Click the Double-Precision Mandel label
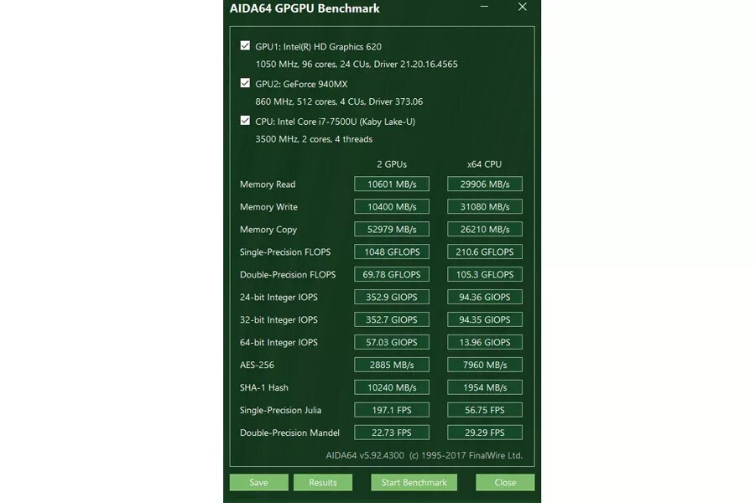755x503 pixels. tap(289, 433)
